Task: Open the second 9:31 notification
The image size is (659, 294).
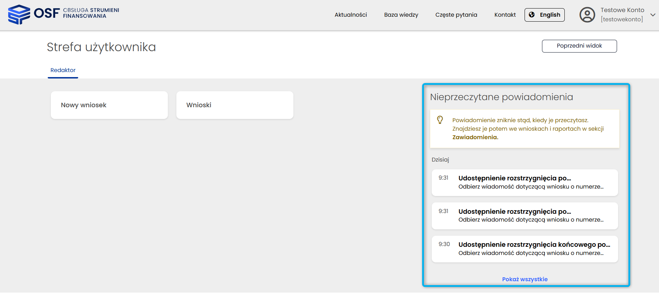Action: (525, 216)
